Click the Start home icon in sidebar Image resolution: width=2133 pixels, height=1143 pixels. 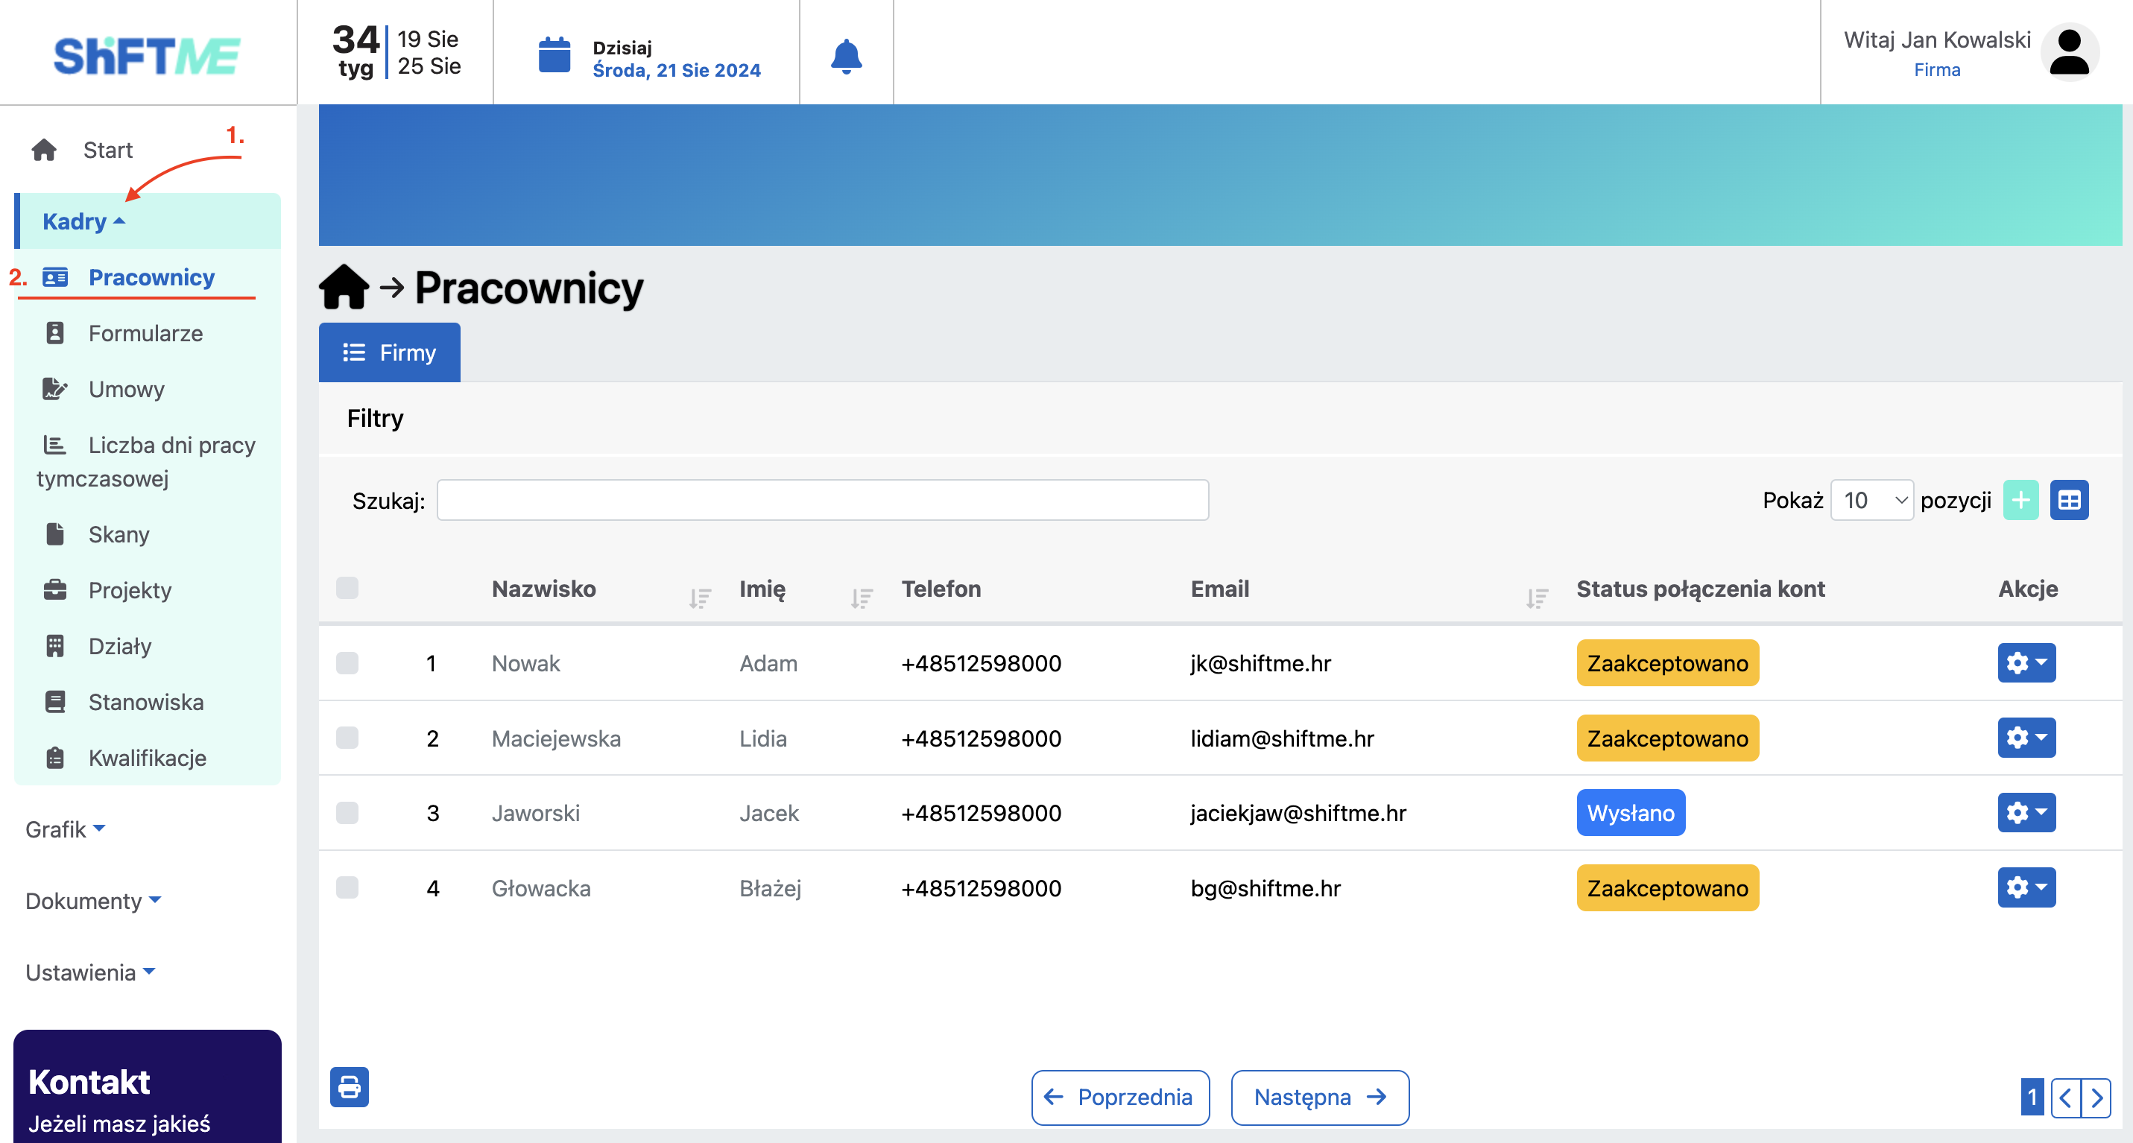click(44, 150)
